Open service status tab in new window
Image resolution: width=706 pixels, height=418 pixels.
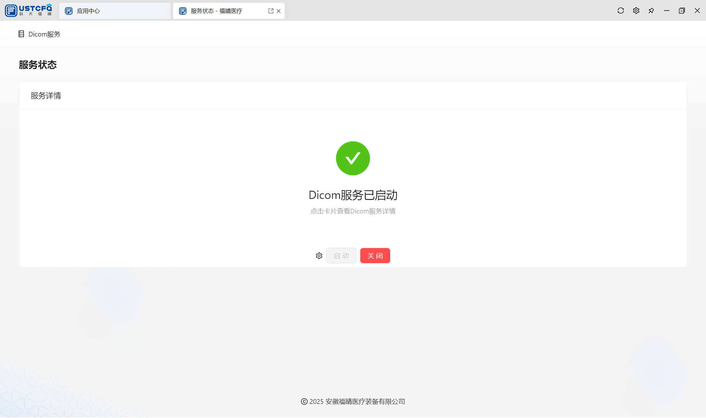coord(270,11)
